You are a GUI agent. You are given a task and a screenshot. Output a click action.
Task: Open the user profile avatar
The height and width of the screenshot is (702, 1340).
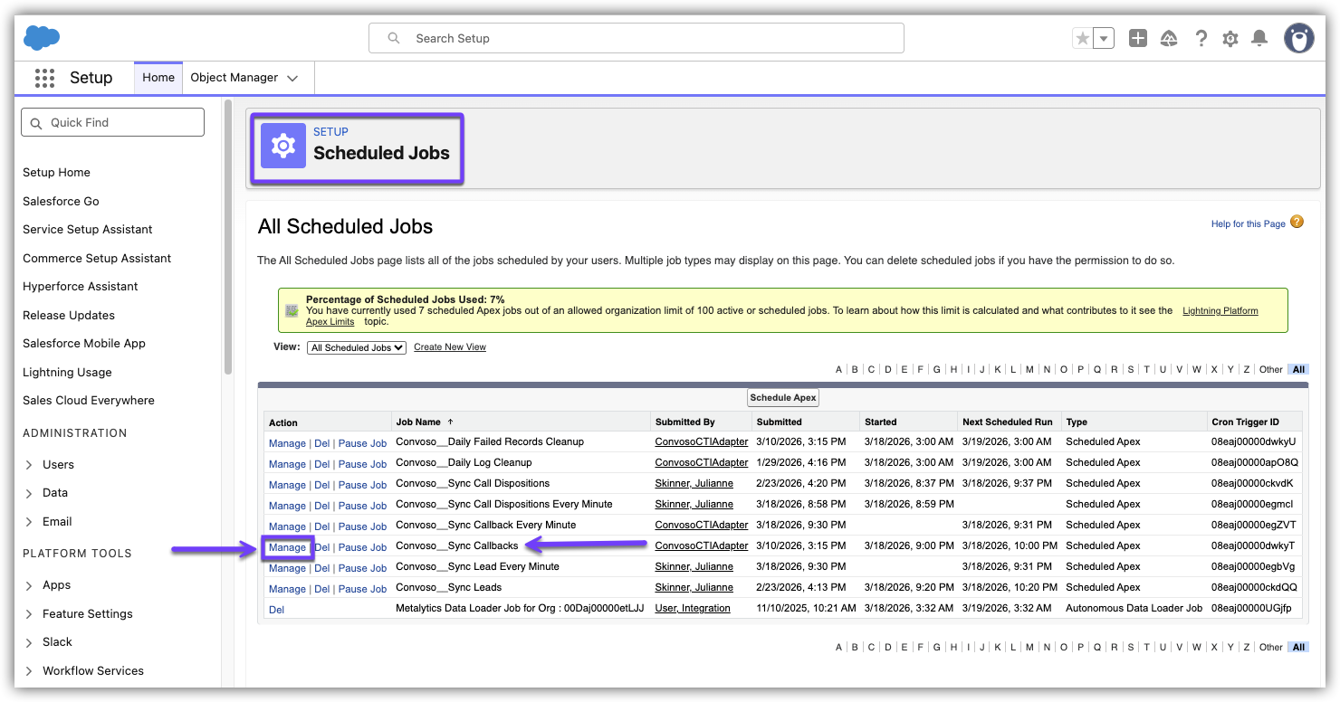[x=1298, y=38]
